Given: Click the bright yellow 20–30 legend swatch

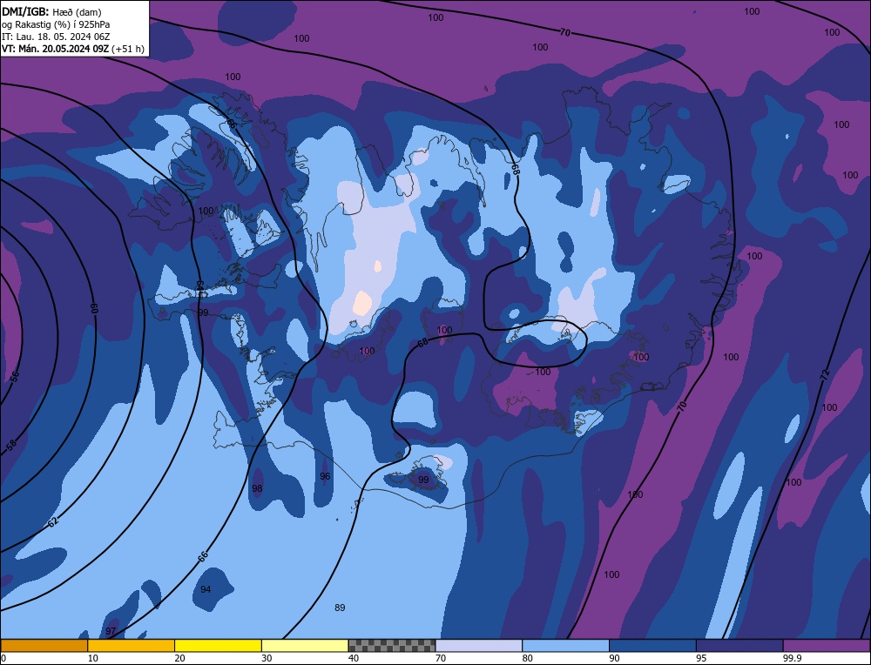Looking at the screenshot, I should 218,646.
